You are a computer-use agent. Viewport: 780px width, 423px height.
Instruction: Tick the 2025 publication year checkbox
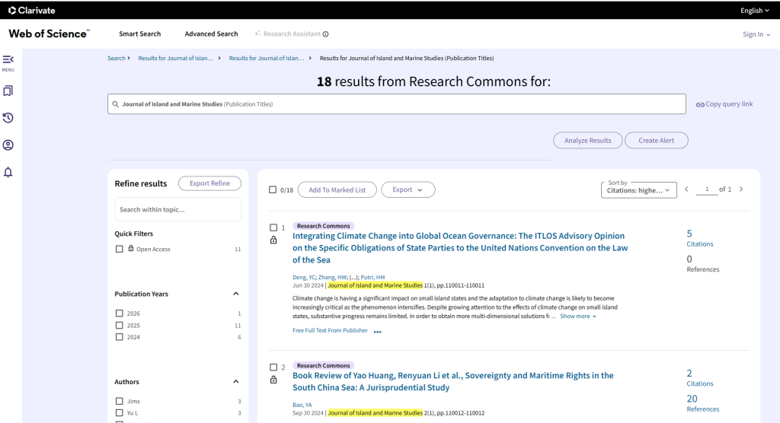coord(120,326)
